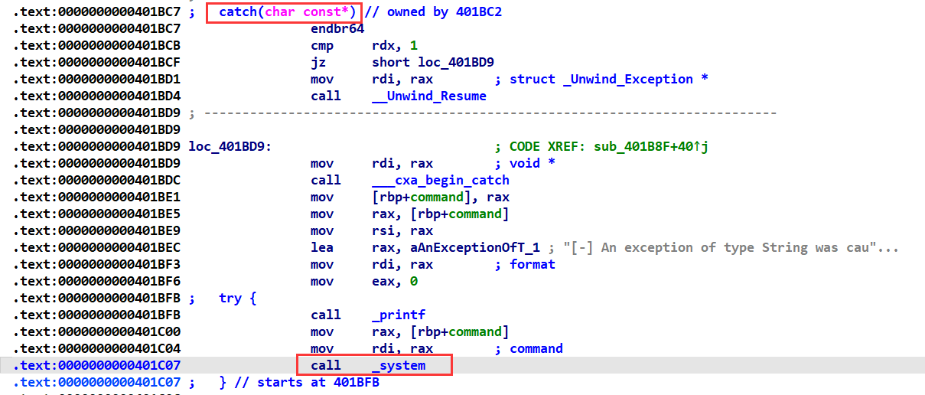Click operand 'rdx, 1' of the cmp

pos(395,46)
